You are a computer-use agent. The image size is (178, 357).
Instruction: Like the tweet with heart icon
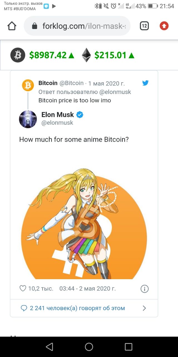point(23,288)
